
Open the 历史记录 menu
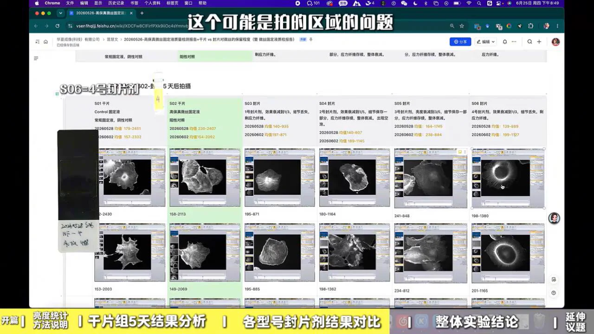pos(116,3)
